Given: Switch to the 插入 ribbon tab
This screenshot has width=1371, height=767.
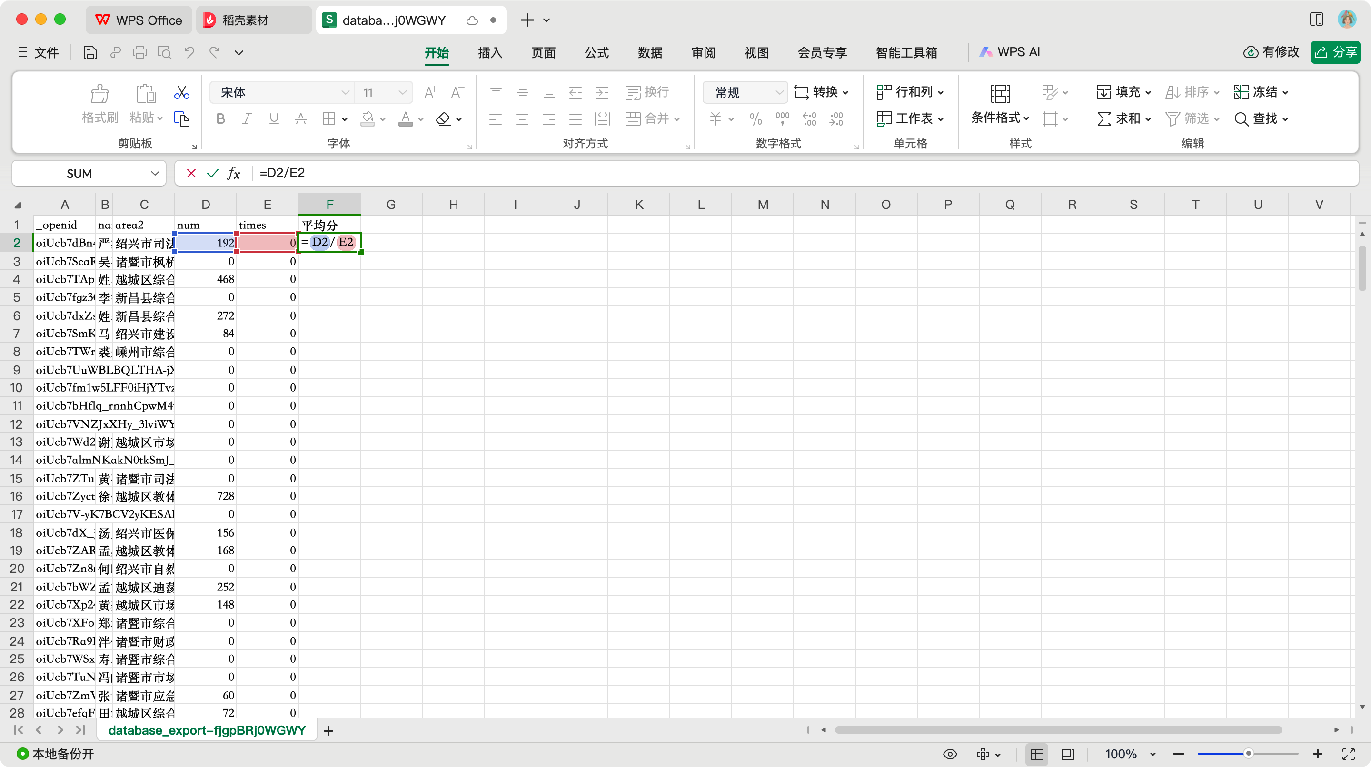Looking at the screenshot, I should point(490,52).
